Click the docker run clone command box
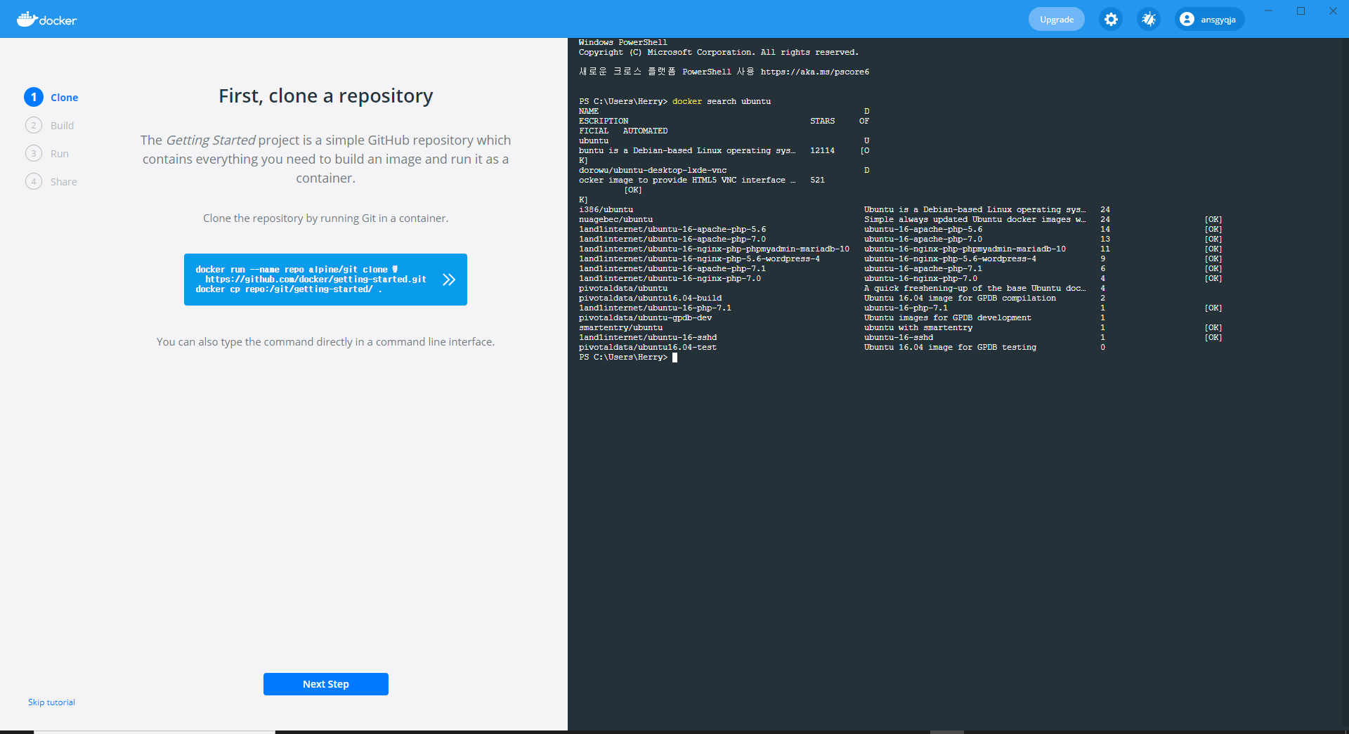This screenshot has width=1349, height=734. click(325, 280)
